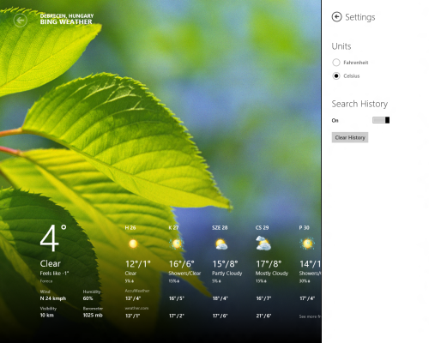Click the back arrow beside Settings

(336, 17)
